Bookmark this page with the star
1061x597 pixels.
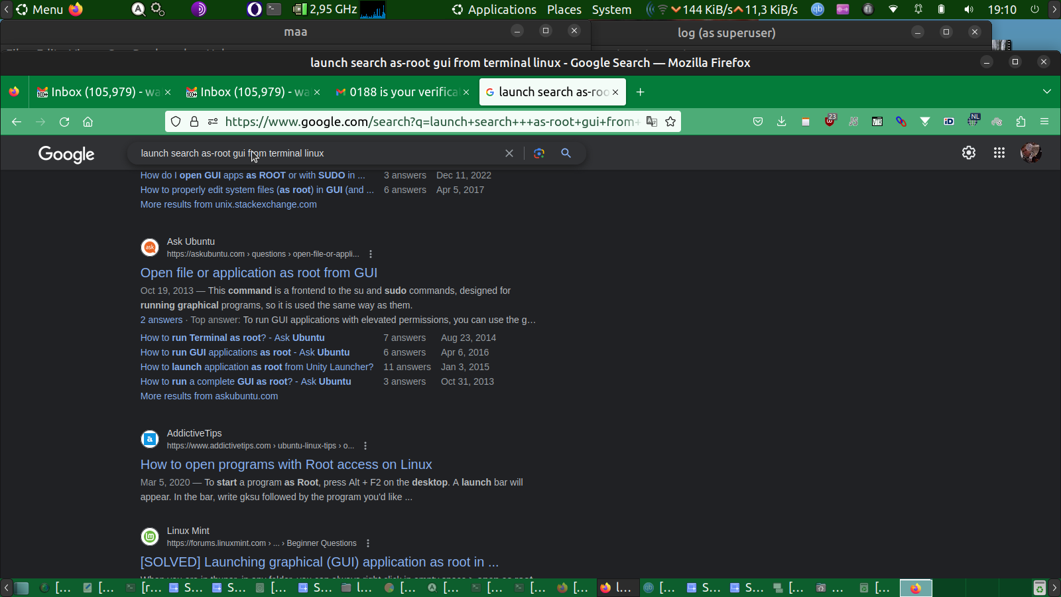tap(670, 122)
